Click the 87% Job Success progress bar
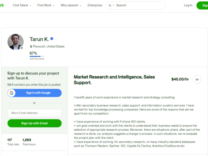This screenshot has height=156, width=208. point(37,56)
